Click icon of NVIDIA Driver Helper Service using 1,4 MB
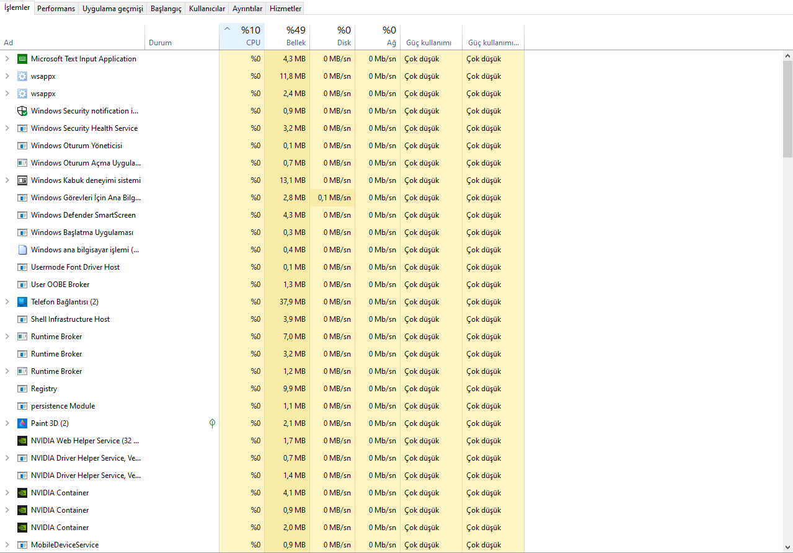Viewport: 793px width, 553px height. 22,476
